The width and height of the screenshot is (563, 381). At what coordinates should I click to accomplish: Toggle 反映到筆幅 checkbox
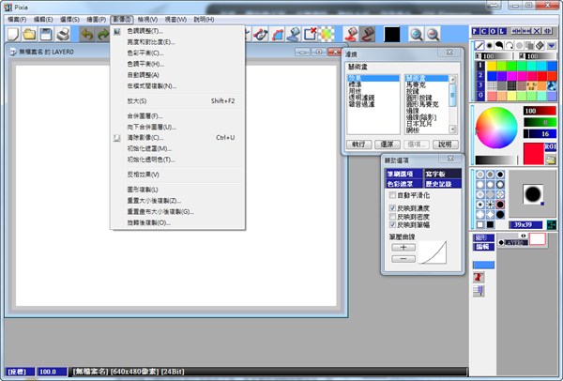392,224
